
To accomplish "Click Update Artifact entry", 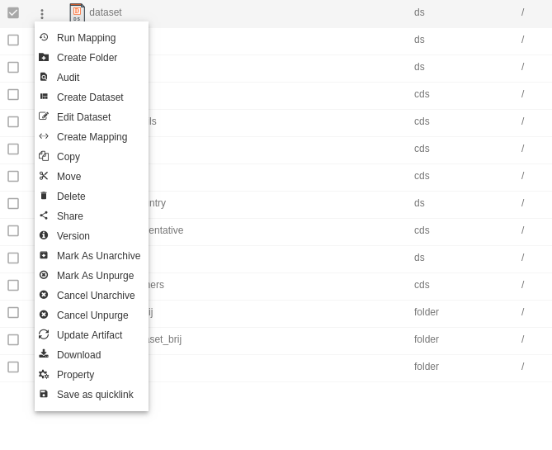I will click(x=89, y=334).
